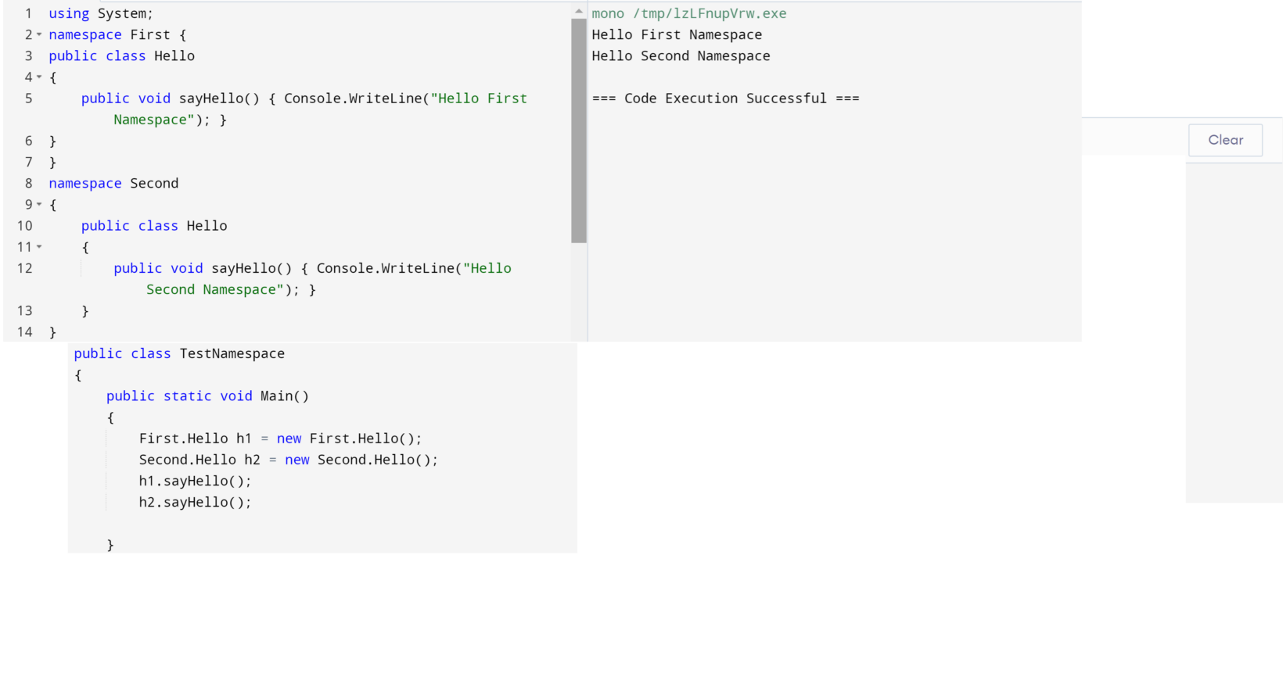The height and width of the screenshot is (695, 1283).
Task: Collapse the namespace First fold arrow
Action: [x=39, y=35]
